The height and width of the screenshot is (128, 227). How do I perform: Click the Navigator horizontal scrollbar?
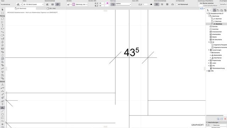[215, 116]
